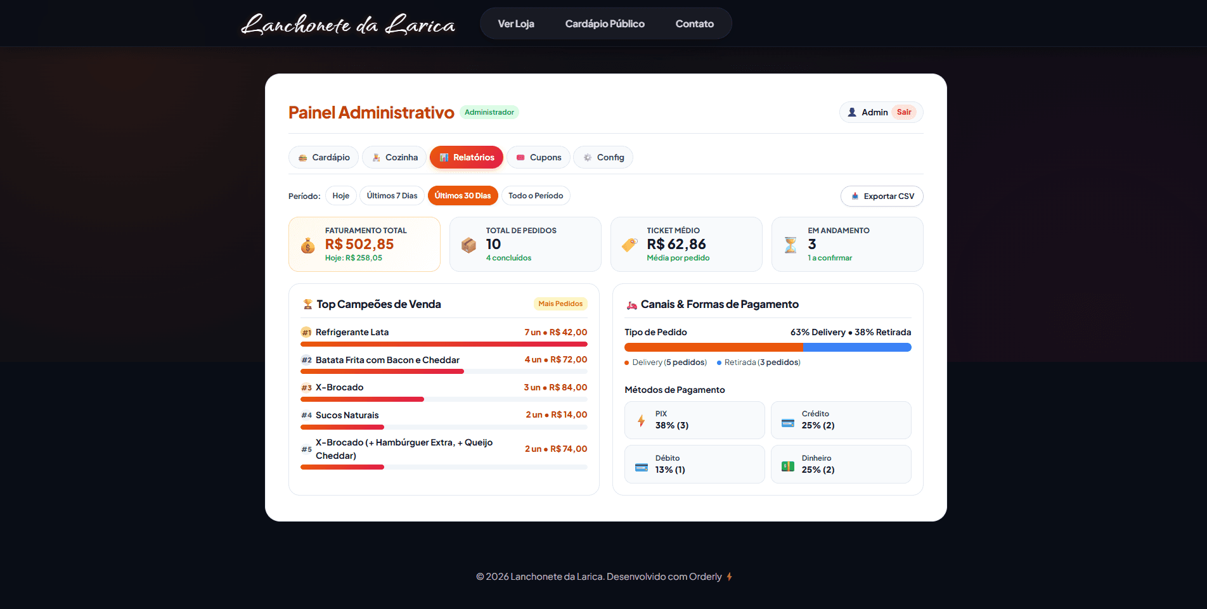The height and width of the screenshot is (609, 1207).
Task: Select the Relatórios tab
Action: 467,157
